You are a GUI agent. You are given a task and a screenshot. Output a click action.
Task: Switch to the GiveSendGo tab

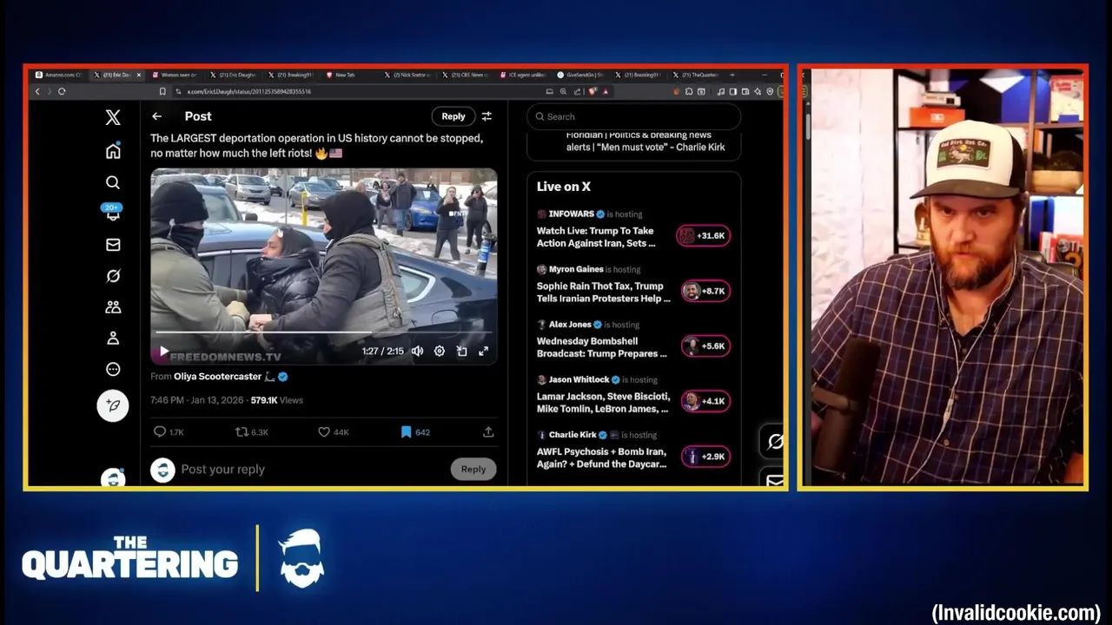pyautogui.click(x=582, y=76)
